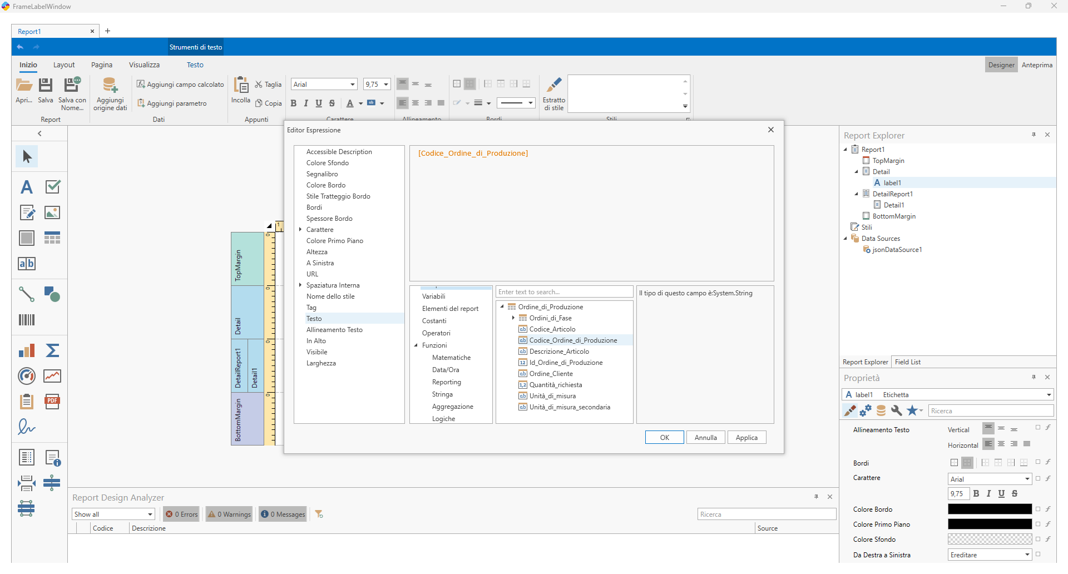This screenshot has width=1068, height=574.
Task: Open the Arial font family dropdown in ribbon
Action: pos(352,85)
